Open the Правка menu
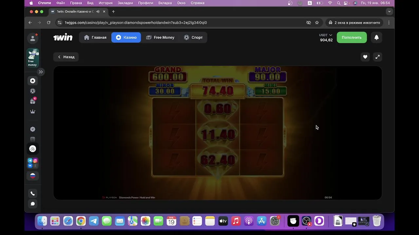 76,3
